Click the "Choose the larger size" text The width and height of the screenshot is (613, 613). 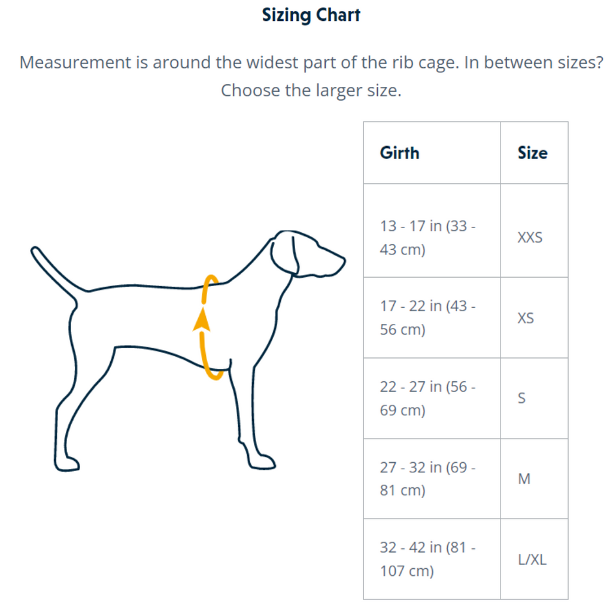311,90
